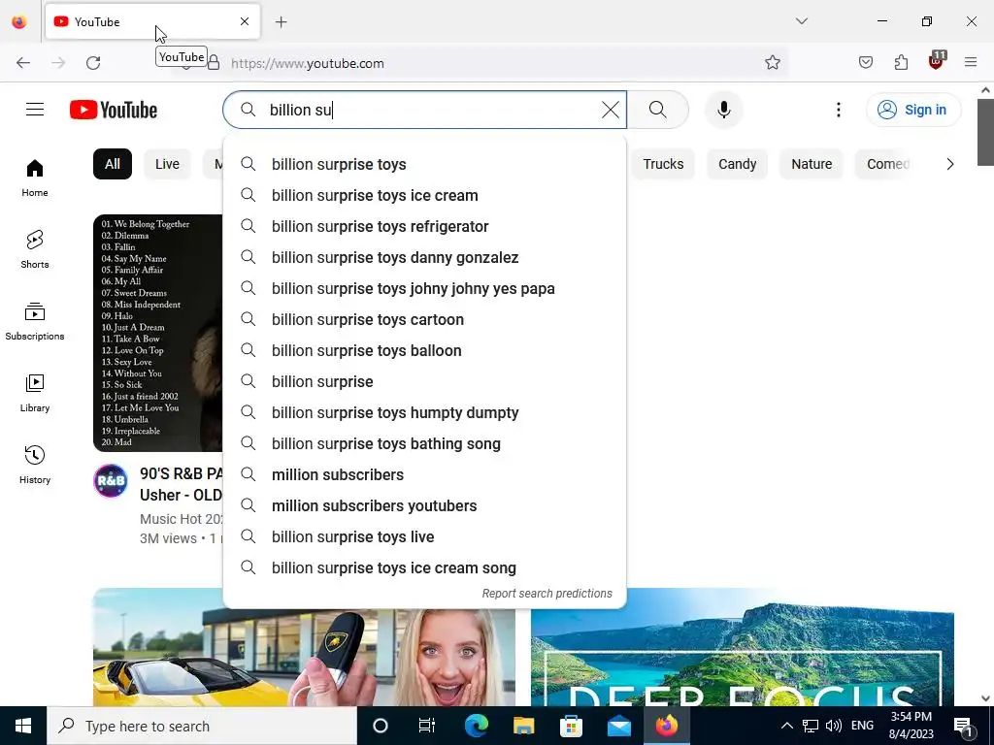Viewport: 994px width, 745px height.
Task: Select the Nature category chip
Action: point(812,164)
